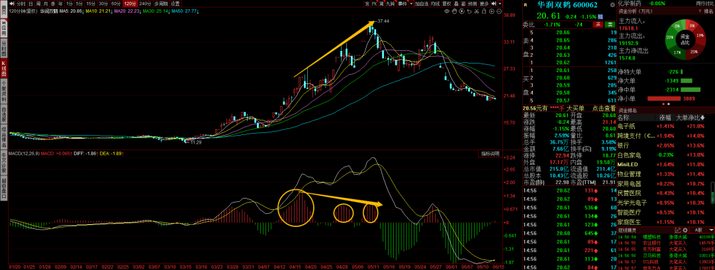
Task: Open settings gear beside stock code 600062
Action: [612, 5]
